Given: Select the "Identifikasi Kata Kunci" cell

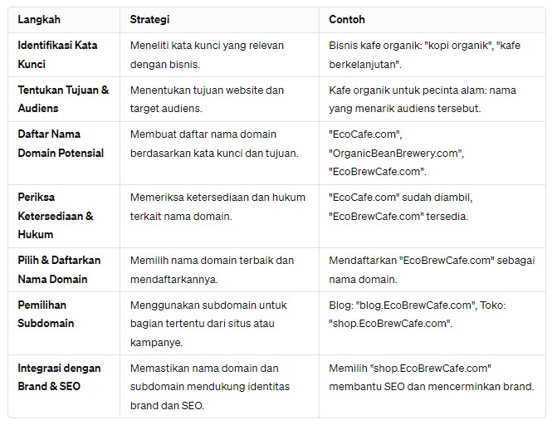Looking at the screenshot, I should (x=56, y=54).
